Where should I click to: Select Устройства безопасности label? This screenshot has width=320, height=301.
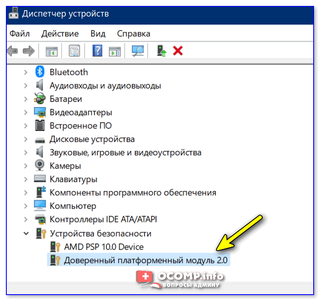click(100, 233)
